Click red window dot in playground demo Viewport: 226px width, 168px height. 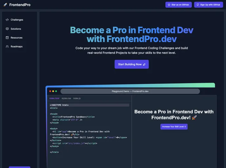coord(50,91)
